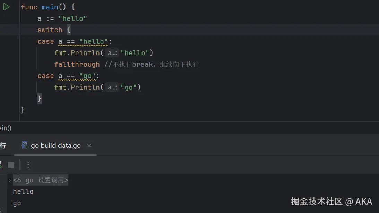Place cursor on the fallthrough keyword

coord(77,64)
